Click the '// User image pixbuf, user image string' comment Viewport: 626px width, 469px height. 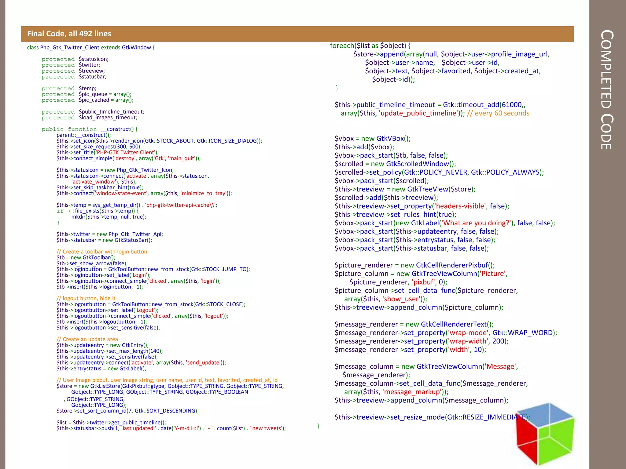(167, 380)
